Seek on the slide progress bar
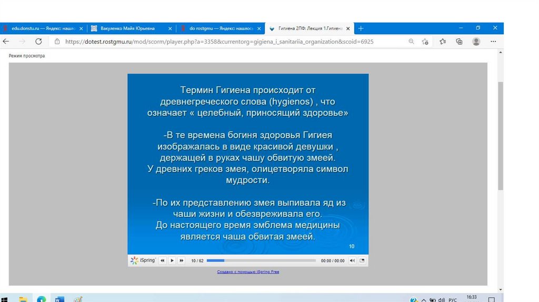Viewport: 539px width, 302px height. point(261,260)
